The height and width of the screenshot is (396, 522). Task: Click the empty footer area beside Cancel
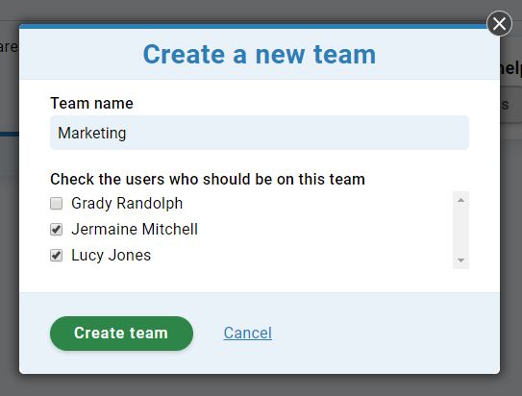383,334
